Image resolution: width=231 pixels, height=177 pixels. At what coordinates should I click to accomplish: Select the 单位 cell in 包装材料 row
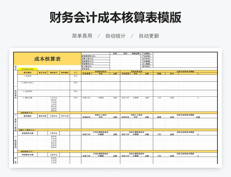(76, 91)
